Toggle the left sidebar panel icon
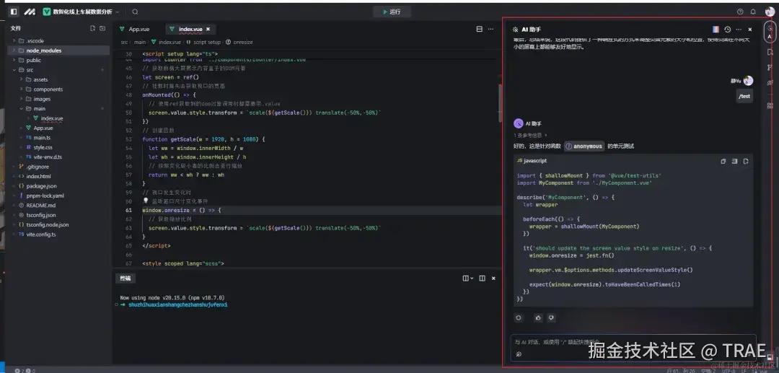The width and height of the screenshot is (779, 373). coord(14,12)
